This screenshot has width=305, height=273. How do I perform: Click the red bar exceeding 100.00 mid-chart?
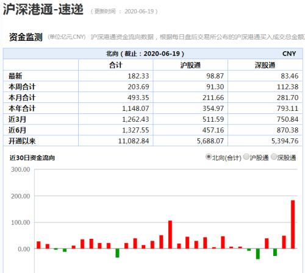(170, 235)
